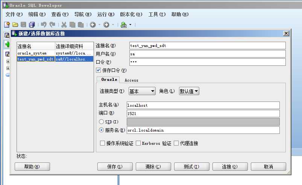Open the Back history dropdown arrow

[x=99, y=25]
